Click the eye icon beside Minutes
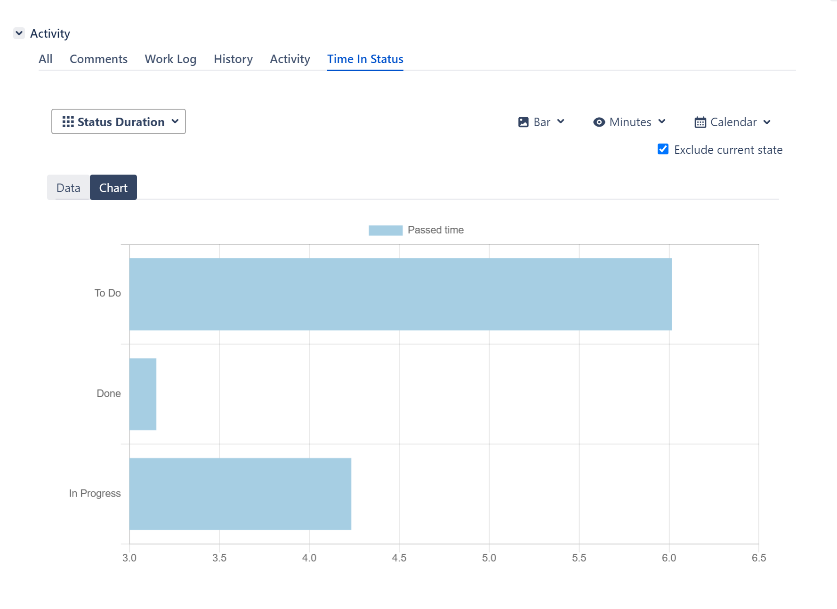 tap(599, 122)
